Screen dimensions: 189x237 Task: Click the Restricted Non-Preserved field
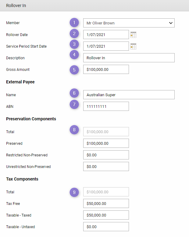[x=106, y=155]
